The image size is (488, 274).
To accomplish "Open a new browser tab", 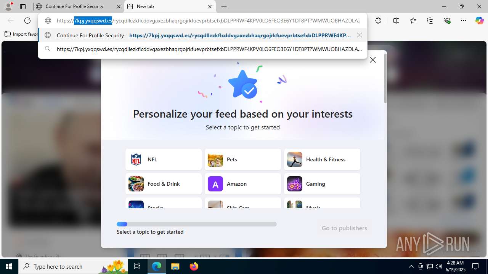I will (224, 6).
